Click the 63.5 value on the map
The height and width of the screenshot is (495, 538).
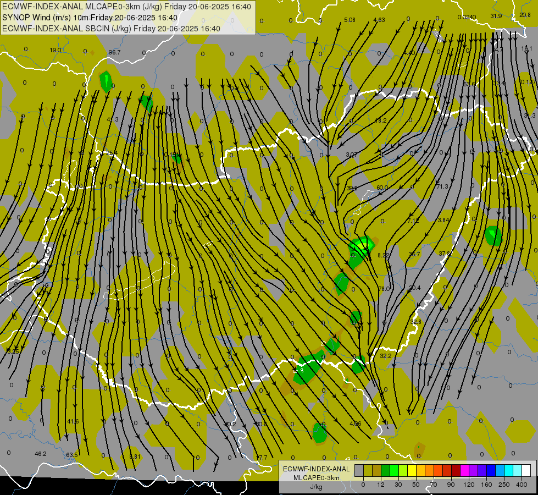coord(71,455)
